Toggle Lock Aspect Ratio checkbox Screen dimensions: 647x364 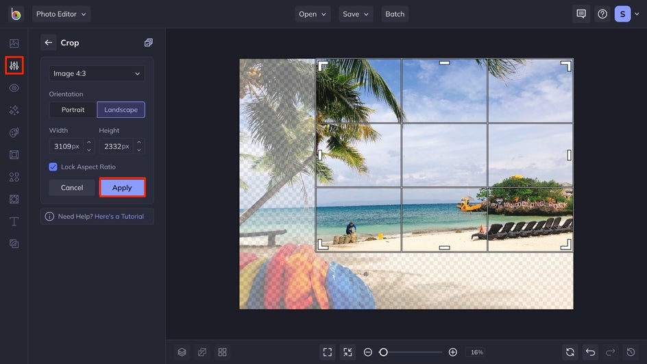(x=53, y=167)
